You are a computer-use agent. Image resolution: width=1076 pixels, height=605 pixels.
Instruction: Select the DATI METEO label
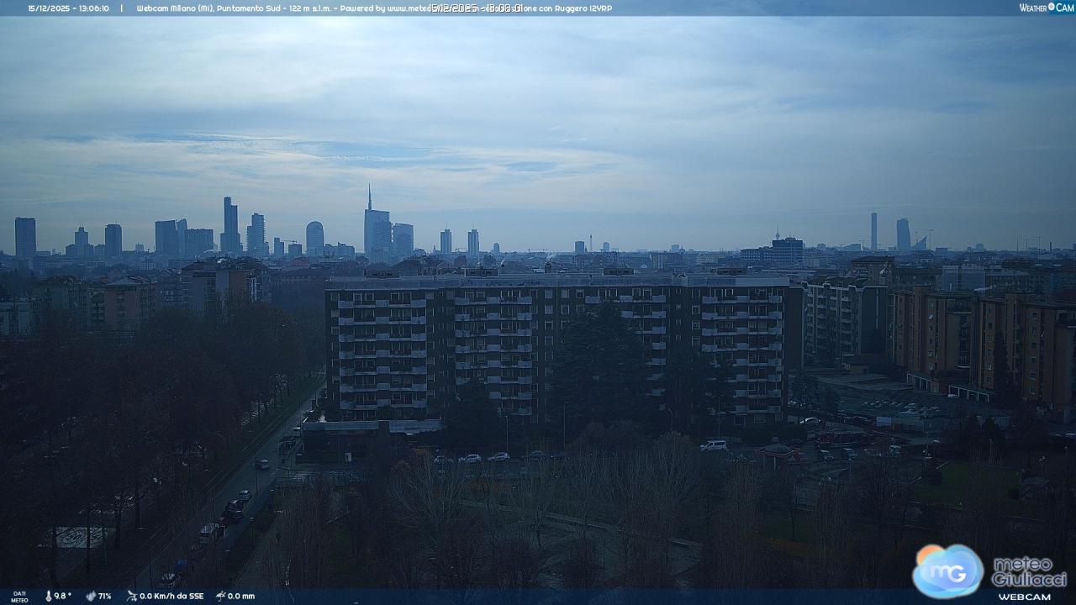click(x=19, y=596)
